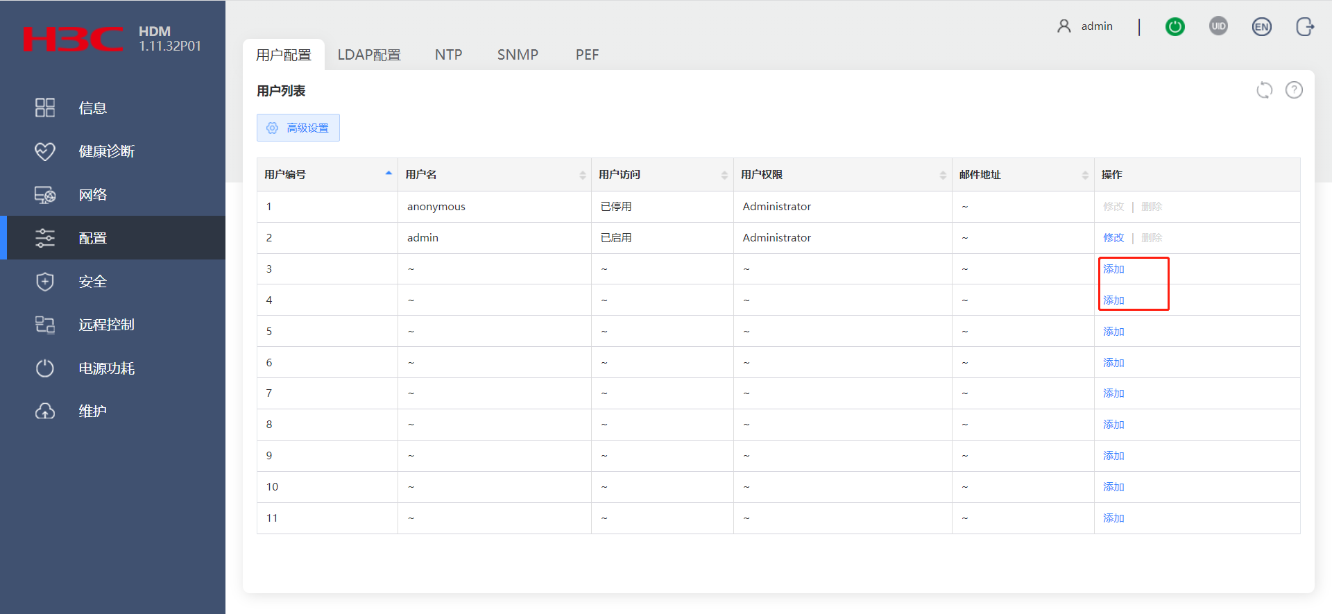Refresh the user list
1332x614 pixels.
1264,90
